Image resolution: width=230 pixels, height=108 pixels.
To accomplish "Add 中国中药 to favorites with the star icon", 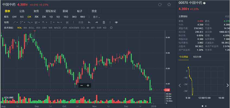I will click(x=169, y=5).
